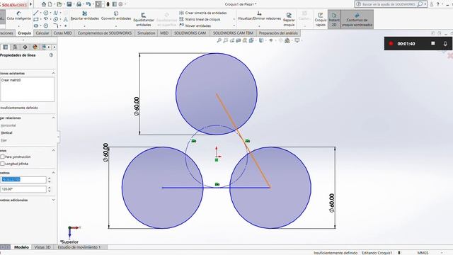Switch to the Croquis ribbon tab
Image resolution: width=453 pixels, height=255 pixels.
coord(24,33)
